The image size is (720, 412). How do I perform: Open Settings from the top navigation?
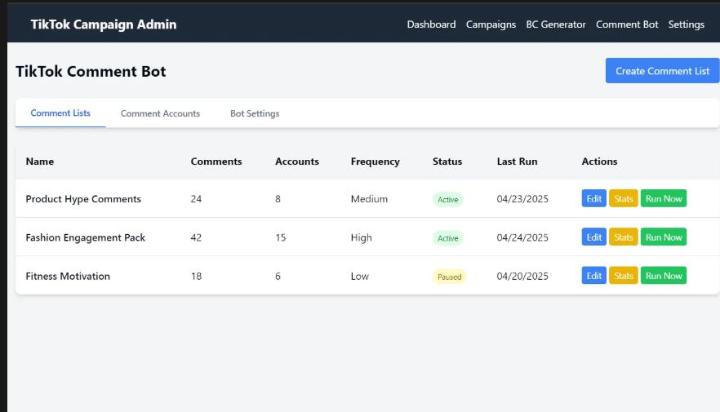click(x=686, y=24)
